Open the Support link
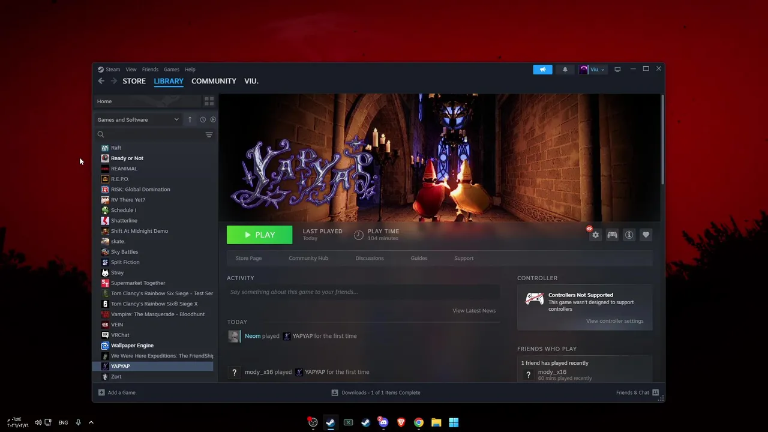 (464, 258)
